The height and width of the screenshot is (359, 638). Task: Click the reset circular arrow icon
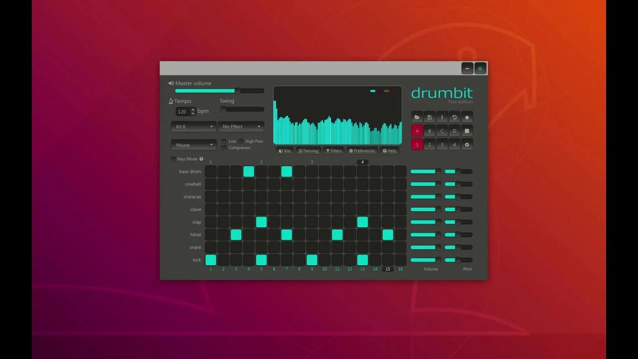click(x=455, y=118)
